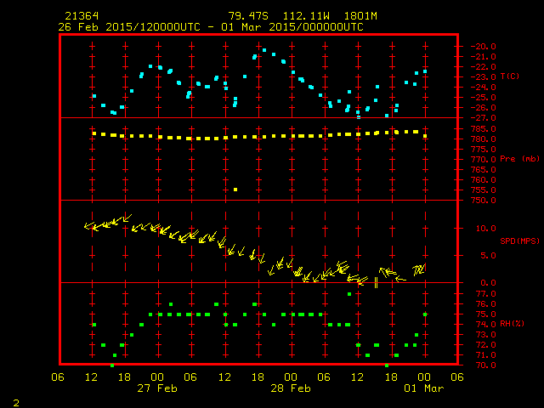Select the latitude value 79.47S
This screenshot has width=544, height=408.
pos(248,16)
